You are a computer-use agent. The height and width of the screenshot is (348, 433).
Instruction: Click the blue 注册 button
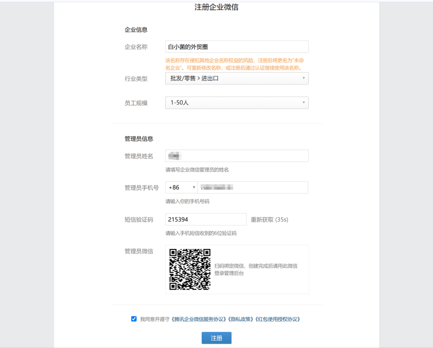pyautogui.click(x=216, y=338)
